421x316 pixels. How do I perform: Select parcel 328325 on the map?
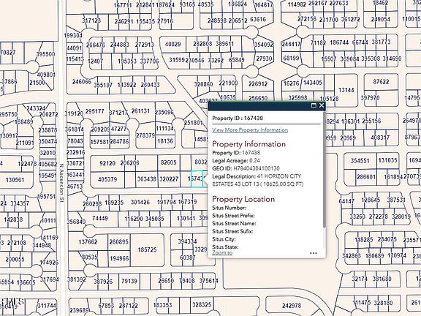(x=202, y=305)
